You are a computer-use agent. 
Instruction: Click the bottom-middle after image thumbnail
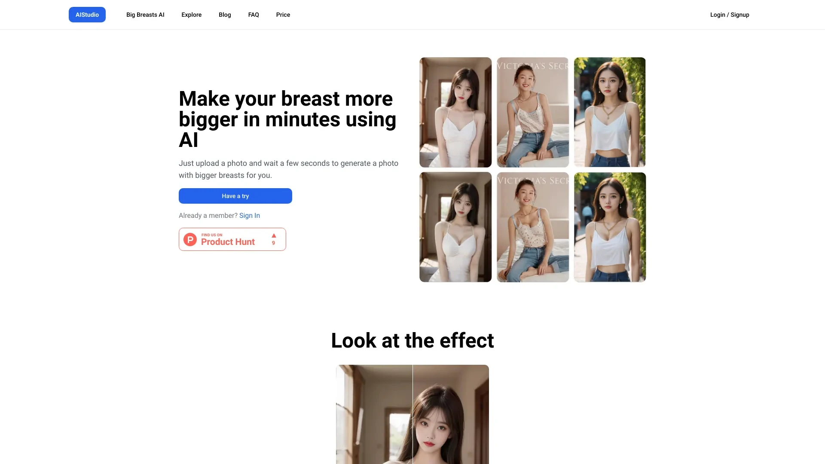(532, 227)
